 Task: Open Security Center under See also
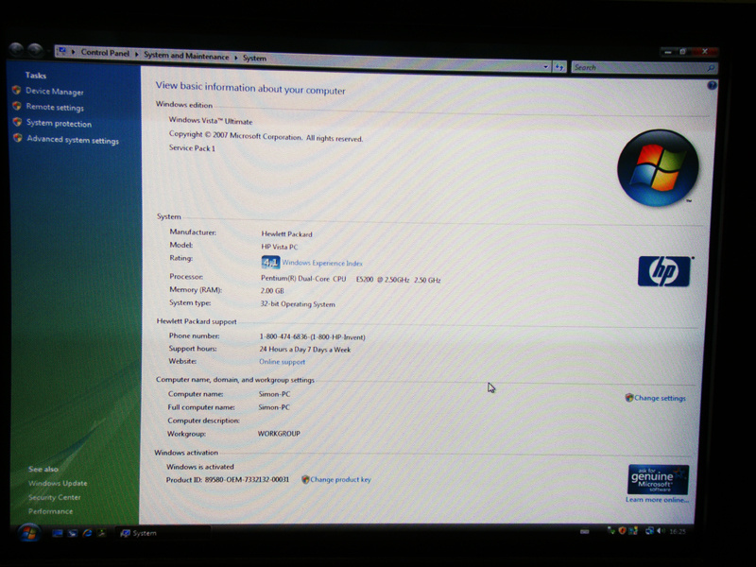coord(54,497)
